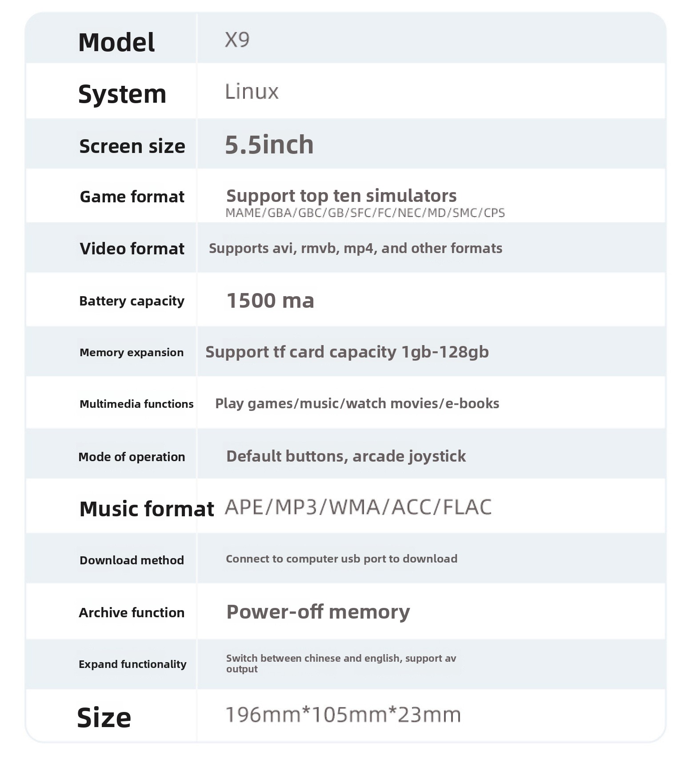Viewport: 696px width, 768px height.
Task: Click the Video format label
Action: click(132, 249)
